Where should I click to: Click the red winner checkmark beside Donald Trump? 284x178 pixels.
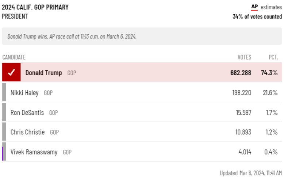pos(11,72)
